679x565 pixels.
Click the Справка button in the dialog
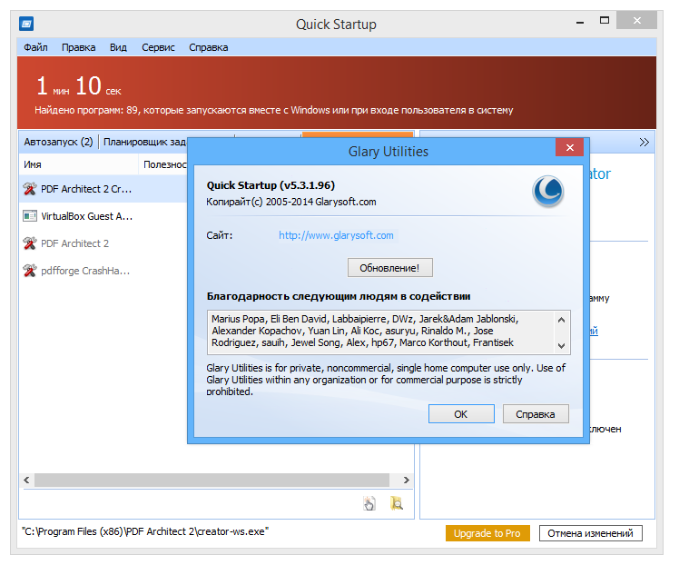click(x=536, y=414)
